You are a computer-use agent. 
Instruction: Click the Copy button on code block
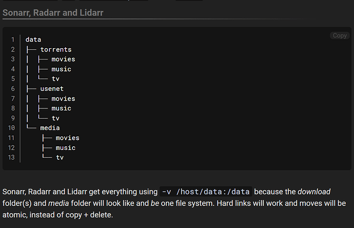340,35
